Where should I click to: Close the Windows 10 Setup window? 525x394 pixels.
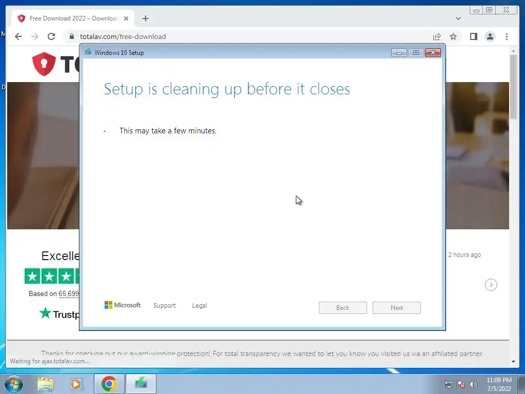[433, 53]
